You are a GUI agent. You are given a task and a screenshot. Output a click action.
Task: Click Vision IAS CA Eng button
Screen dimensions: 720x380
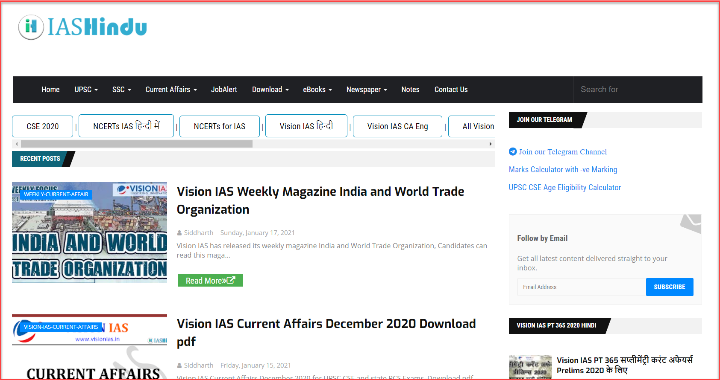tap(398, 126)
